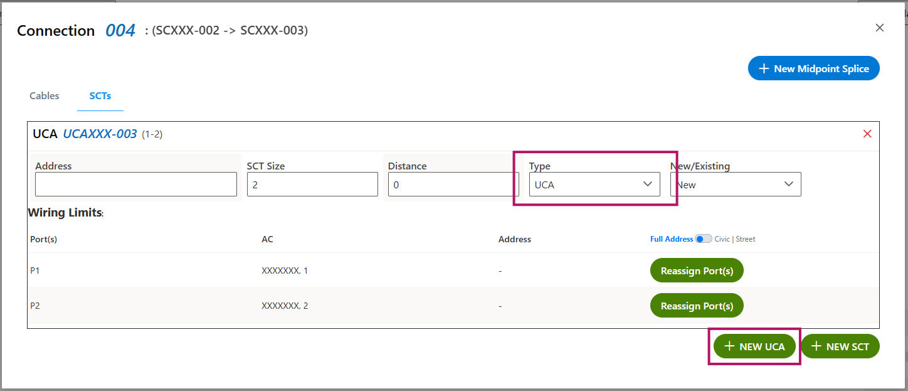Screen dimensions: 908x391
Task: Toggle the Full Address / Civic Street switch
Action: point(704,239)
